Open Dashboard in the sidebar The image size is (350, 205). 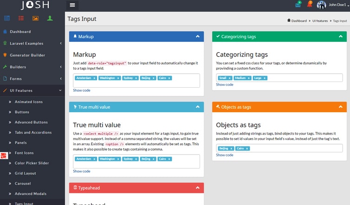click(x=20, y=32)
